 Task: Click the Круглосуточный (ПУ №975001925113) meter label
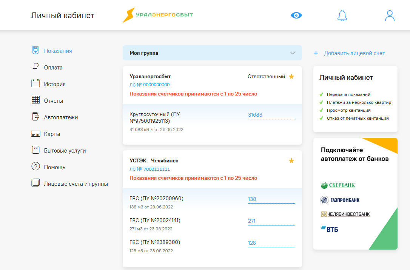155,117
